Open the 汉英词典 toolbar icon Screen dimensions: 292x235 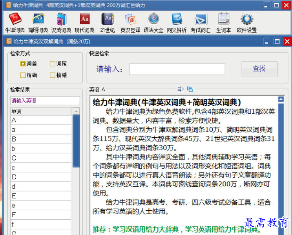pyautogui.click(x=61, y=22)
